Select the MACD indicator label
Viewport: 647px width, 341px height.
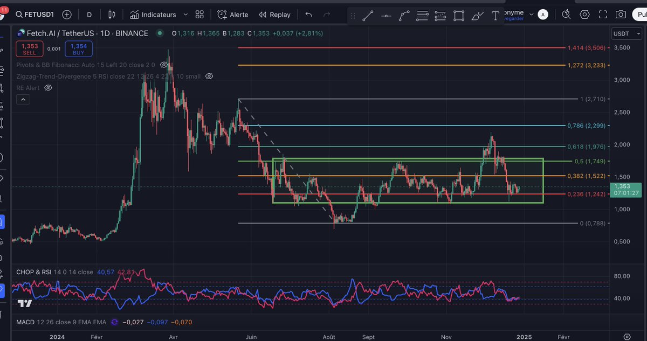click(x=25, y=322)
